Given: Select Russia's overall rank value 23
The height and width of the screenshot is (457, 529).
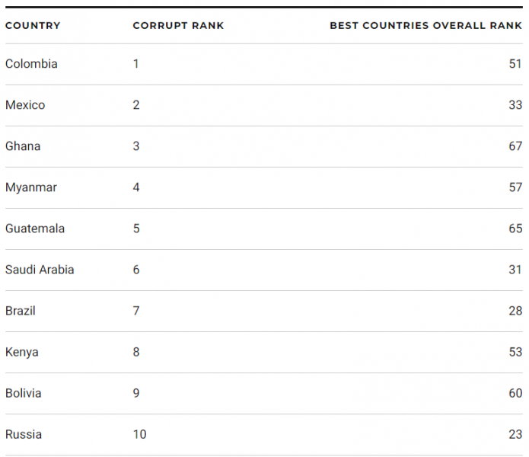Looking at the screenshot, I should 515,434.
